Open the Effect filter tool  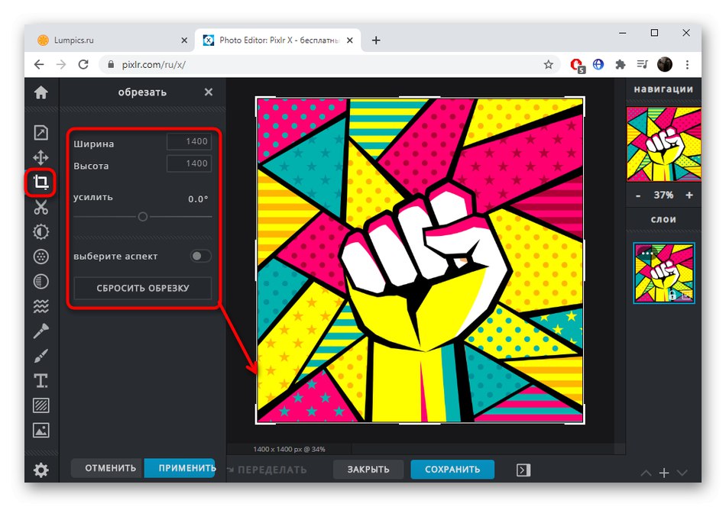pos(41,257)
